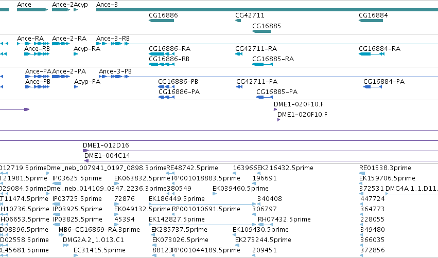The height and width of the screenshot is (258, 438).
Task: Select the IP03625.5prime EST label
Action: 77,178
